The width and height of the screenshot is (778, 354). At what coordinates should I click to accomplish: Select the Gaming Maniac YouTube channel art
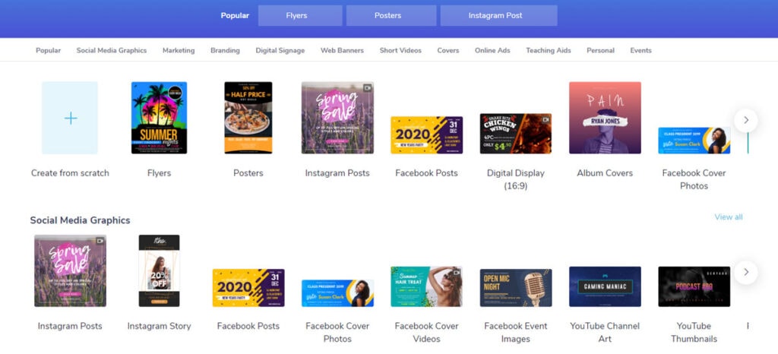click(x=605, y=286)
